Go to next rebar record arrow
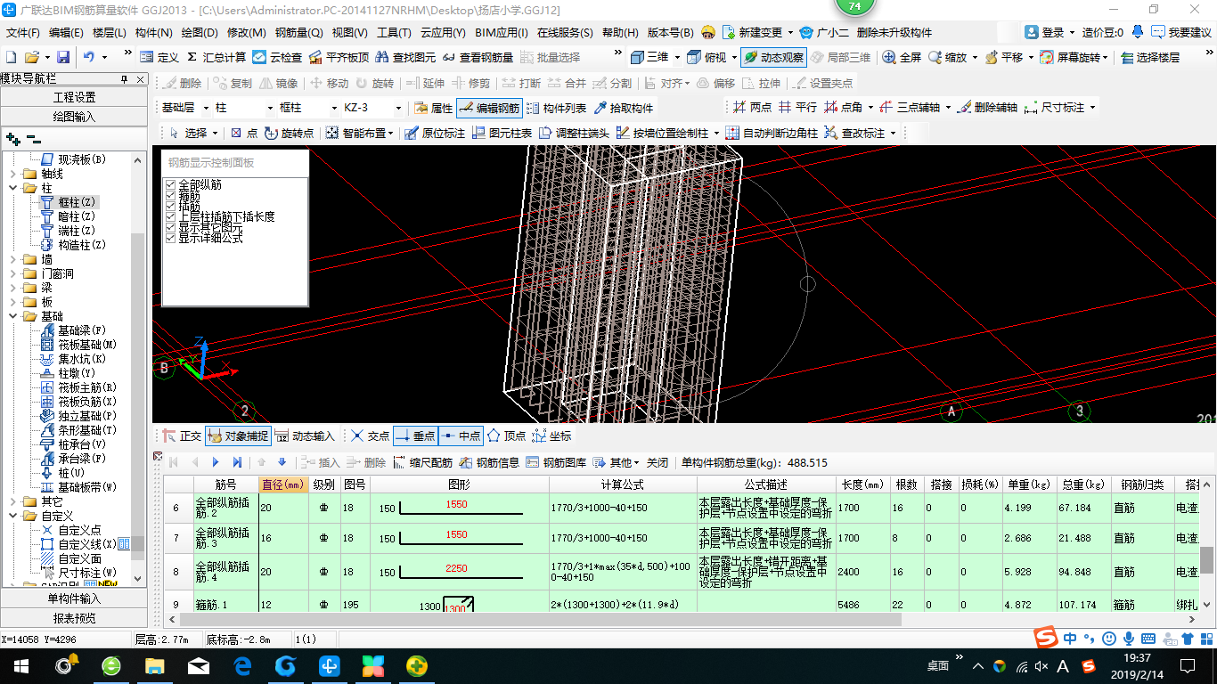1217x684 pixels. pyautogui.click(x=216, y=462)
